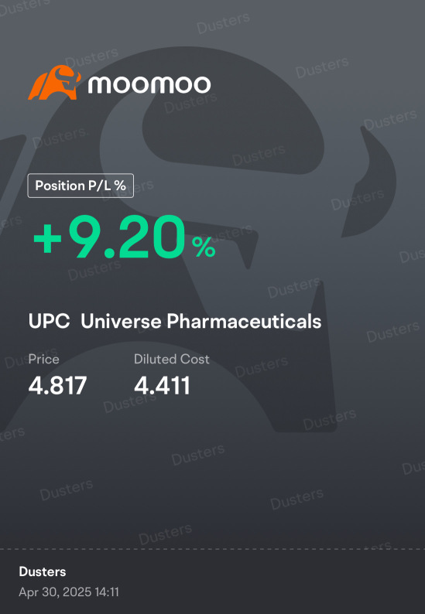Click the Dusters watermark beside the moomoo logo
This screenshot has height=614, width=425.
point(92,58)
